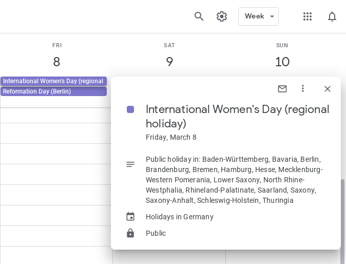346x264 pixels.
Task: Open the settings gear menu
Action: click(222, 16)
